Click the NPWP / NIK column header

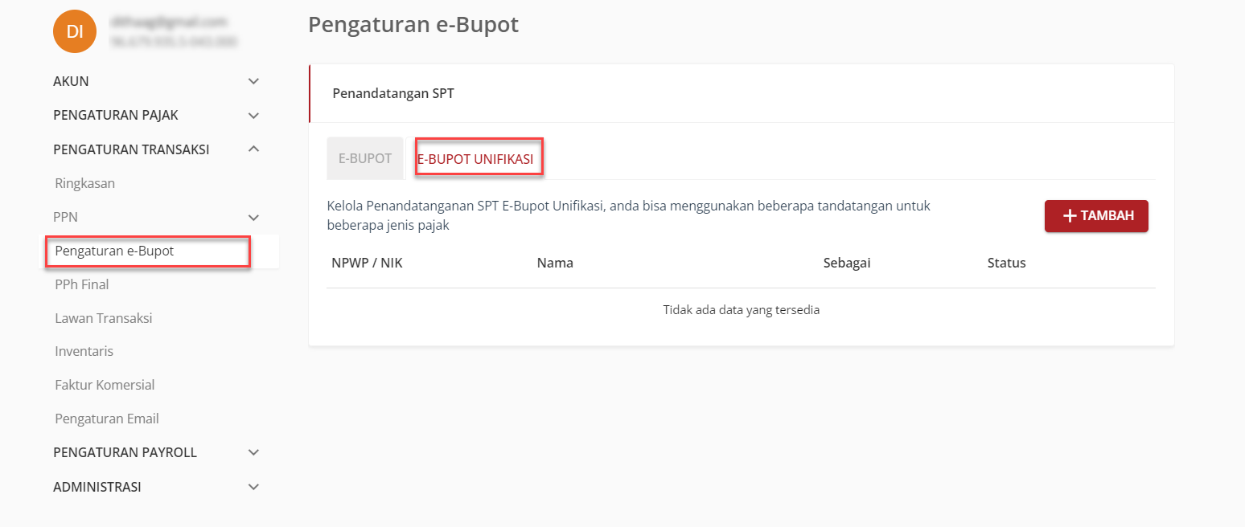point(367,263)
